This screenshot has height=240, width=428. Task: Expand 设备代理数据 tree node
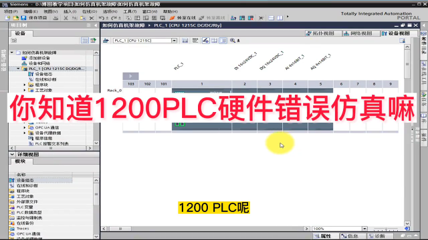pos(25,133)
